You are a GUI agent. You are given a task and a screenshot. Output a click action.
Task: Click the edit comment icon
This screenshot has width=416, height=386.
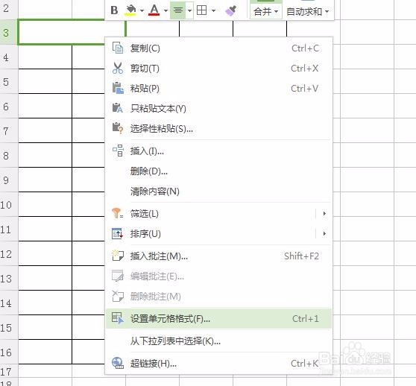coord(118,276)
